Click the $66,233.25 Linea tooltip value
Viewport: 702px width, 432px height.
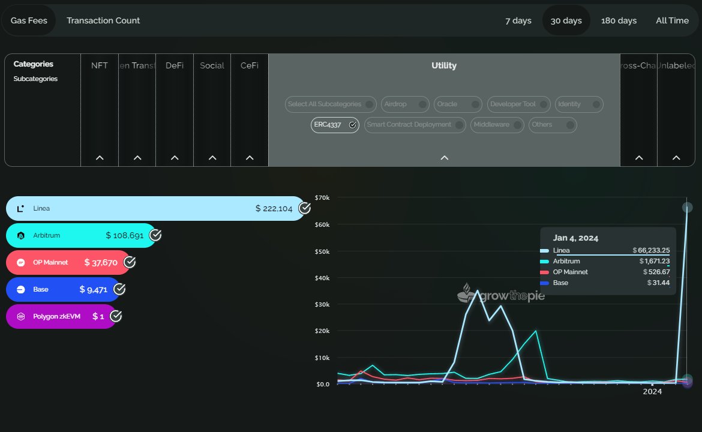[651, 250]
